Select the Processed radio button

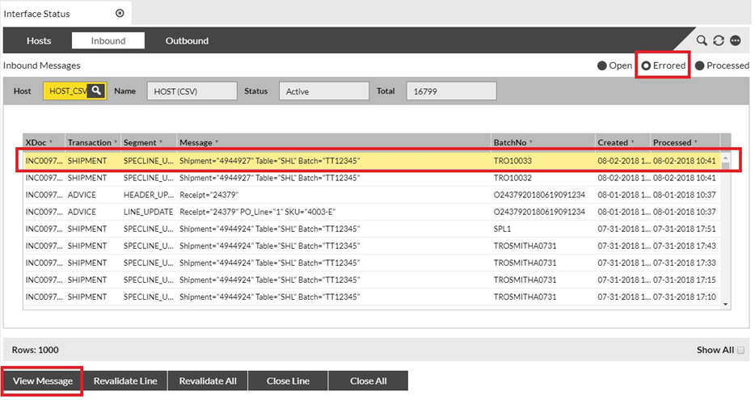pos(700,65)
